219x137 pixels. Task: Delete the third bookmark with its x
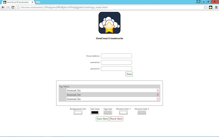[158, 99]
